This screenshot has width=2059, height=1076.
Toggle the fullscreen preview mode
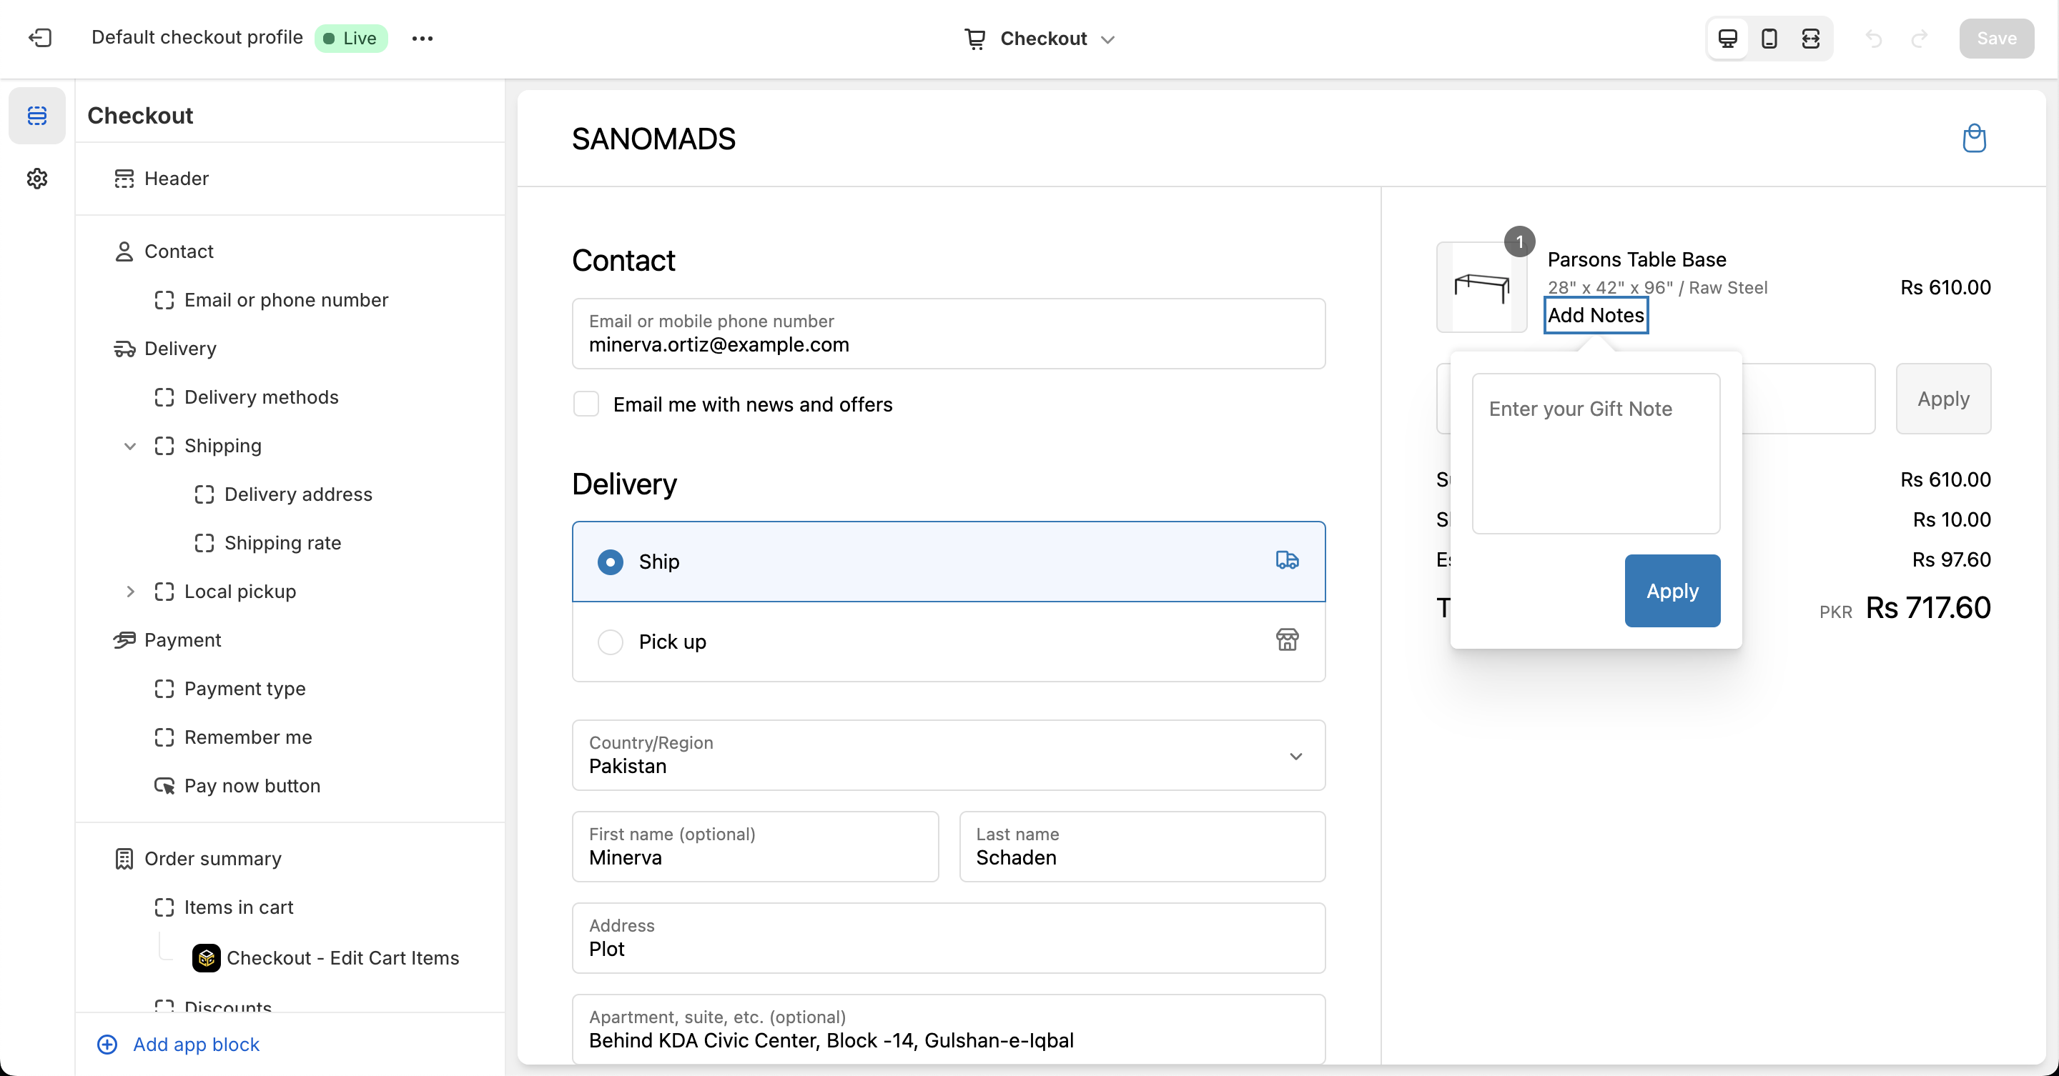[1810, 39]
